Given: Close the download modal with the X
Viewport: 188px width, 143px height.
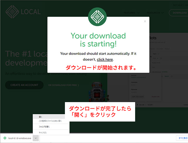Looking at the screenshot, I should pyautogui.click(x=145, y=21).
